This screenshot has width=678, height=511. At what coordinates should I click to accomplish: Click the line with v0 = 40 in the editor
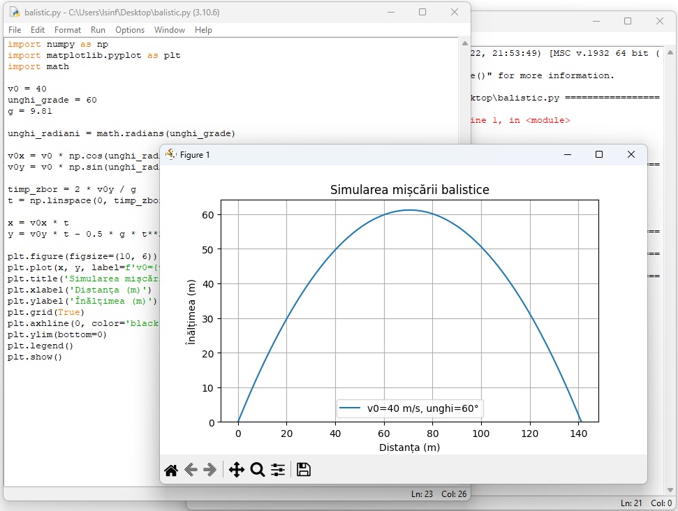point(27,89)
